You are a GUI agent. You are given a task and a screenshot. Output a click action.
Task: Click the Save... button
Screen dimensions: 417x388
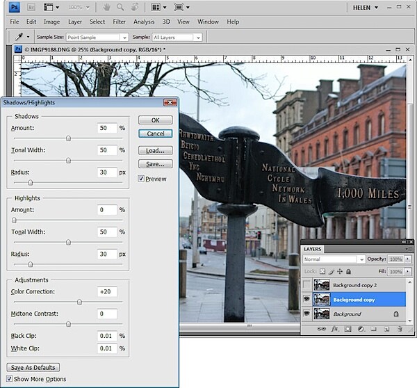(x=156, y=164)
